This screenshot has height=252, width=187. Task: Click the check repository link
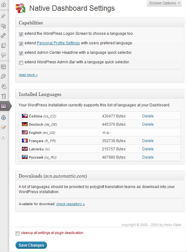(70, 204)
